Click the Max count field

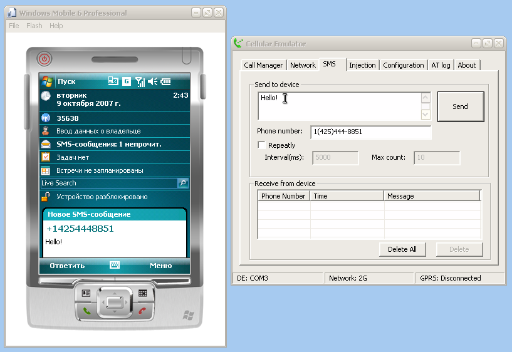(x=437, y=158)
